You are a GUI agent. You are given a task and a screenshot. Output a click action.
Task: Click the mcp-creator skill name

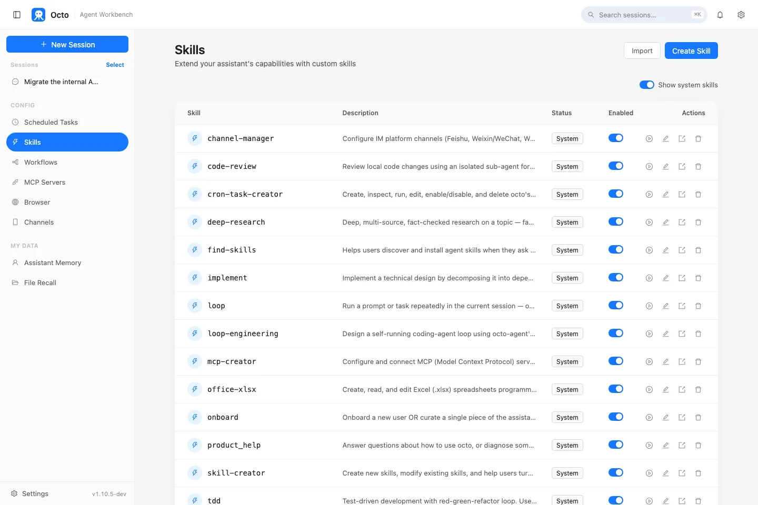232,361
